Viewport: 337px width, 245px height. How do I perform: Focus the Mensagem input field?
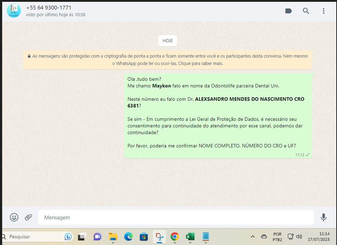click(x=176, y=217)
